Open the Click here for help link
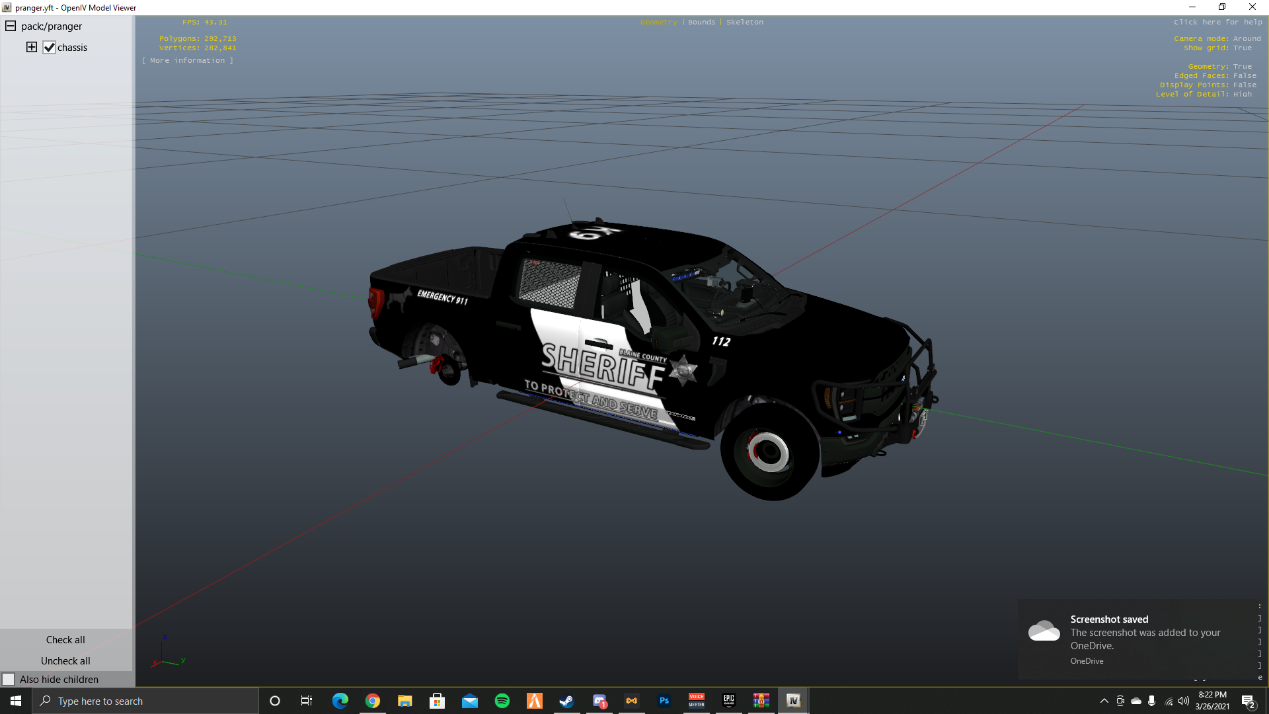Viewport: 1269px width, 714px height. [1217, 22]
